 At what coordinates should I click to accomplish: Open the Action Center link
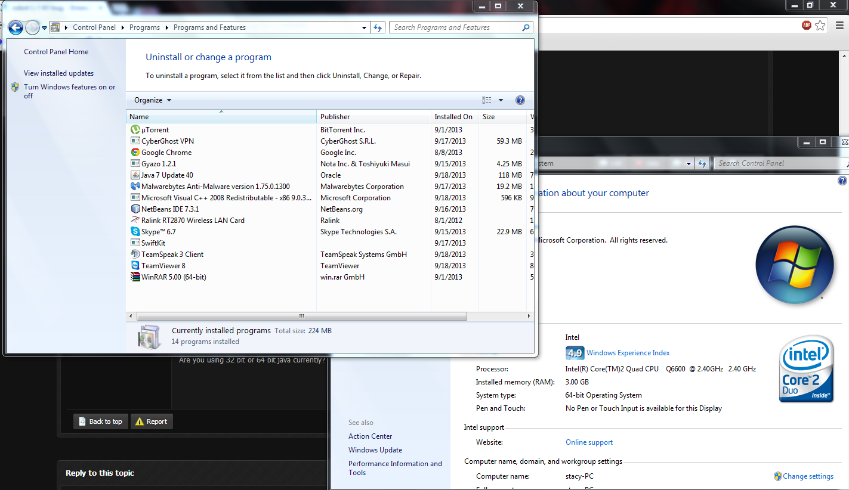click(371, 436)
